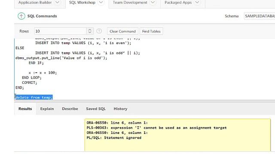Click the Schema label
Image resolution: width=275 pixels, height=154 pixels.
[x=232, y=16]
